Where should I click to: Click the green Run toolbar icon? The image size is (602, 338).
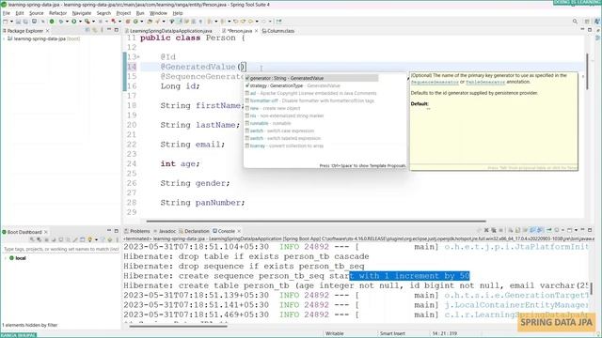point(74,22)
